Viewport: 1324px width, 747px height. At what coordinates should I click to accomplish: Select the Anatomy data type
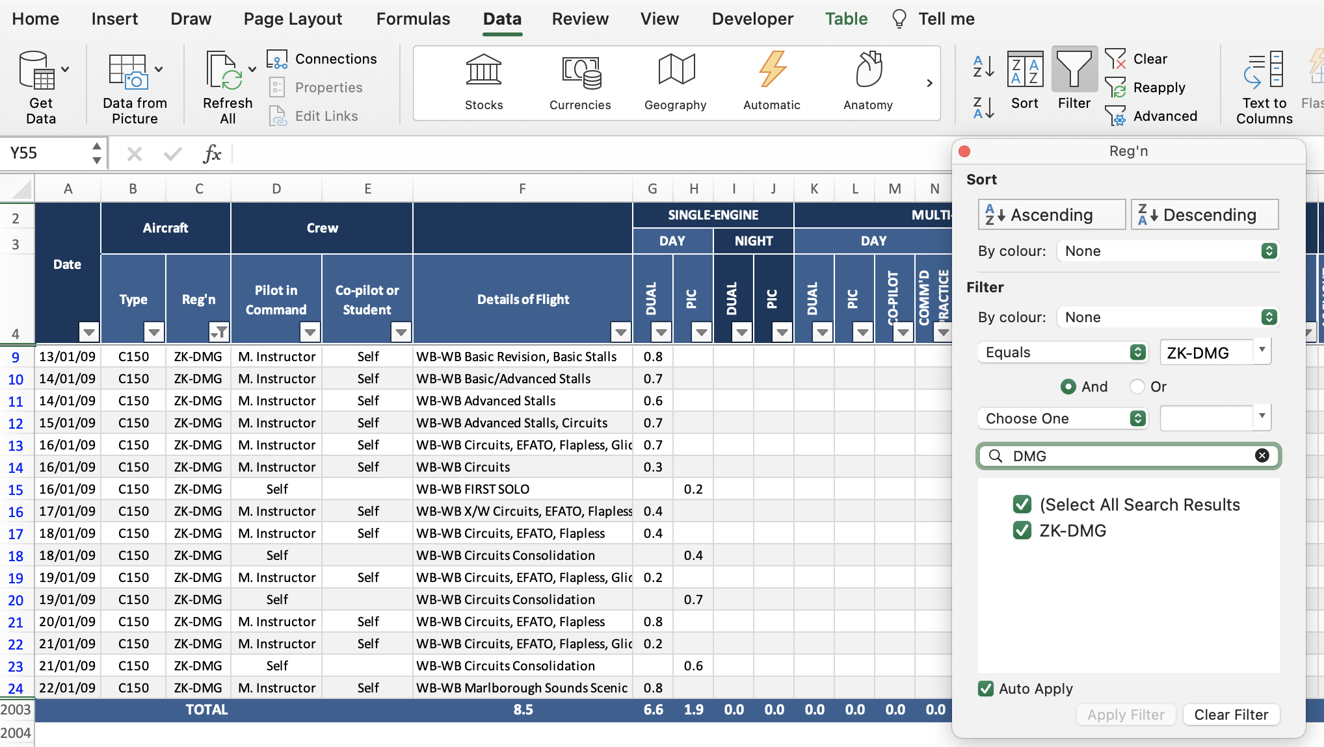(x=868, y=82)
